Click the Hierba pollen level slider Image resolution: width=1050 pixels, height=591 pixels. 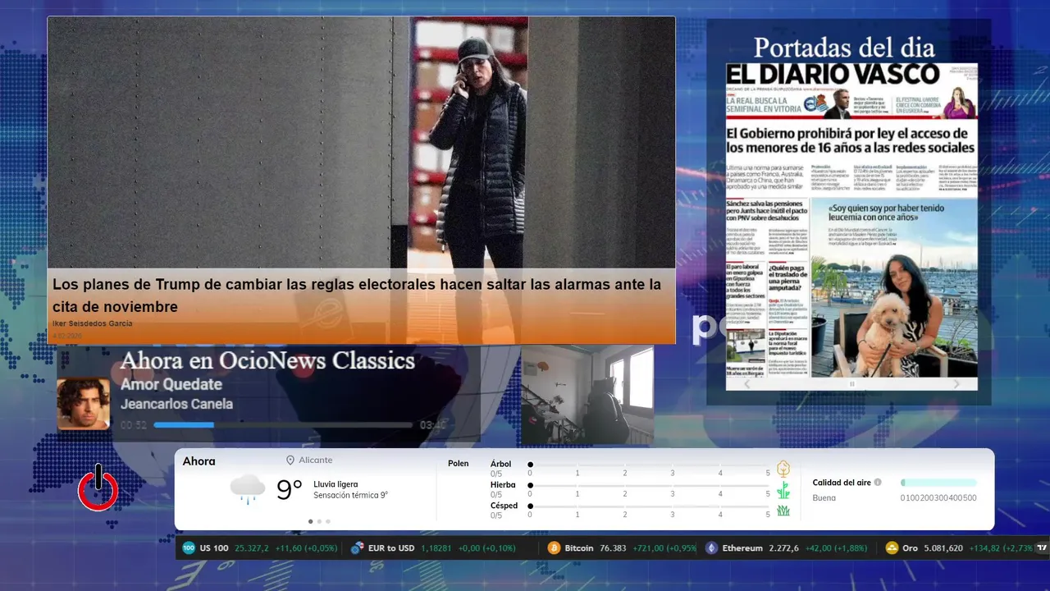[649, 485]
